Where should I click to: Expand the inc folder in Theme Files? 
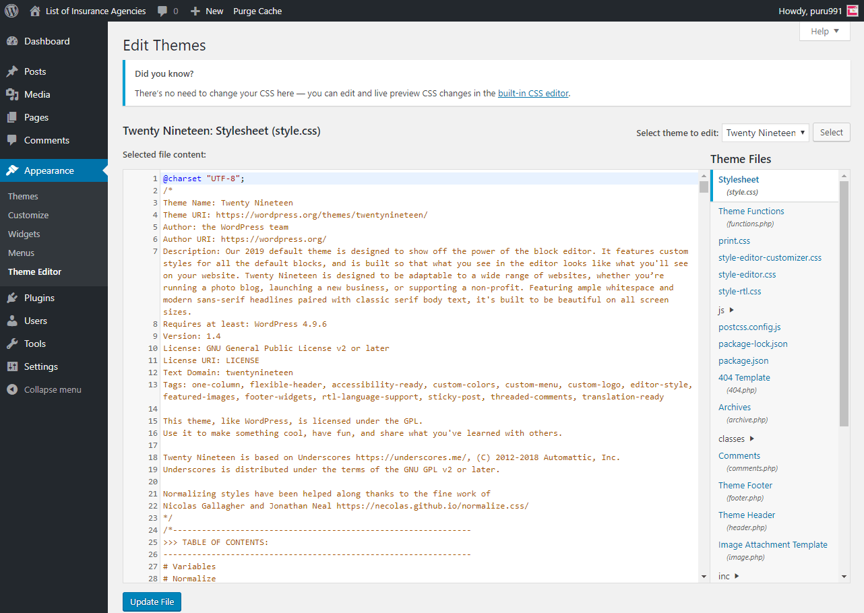click(x=729, y=576)
